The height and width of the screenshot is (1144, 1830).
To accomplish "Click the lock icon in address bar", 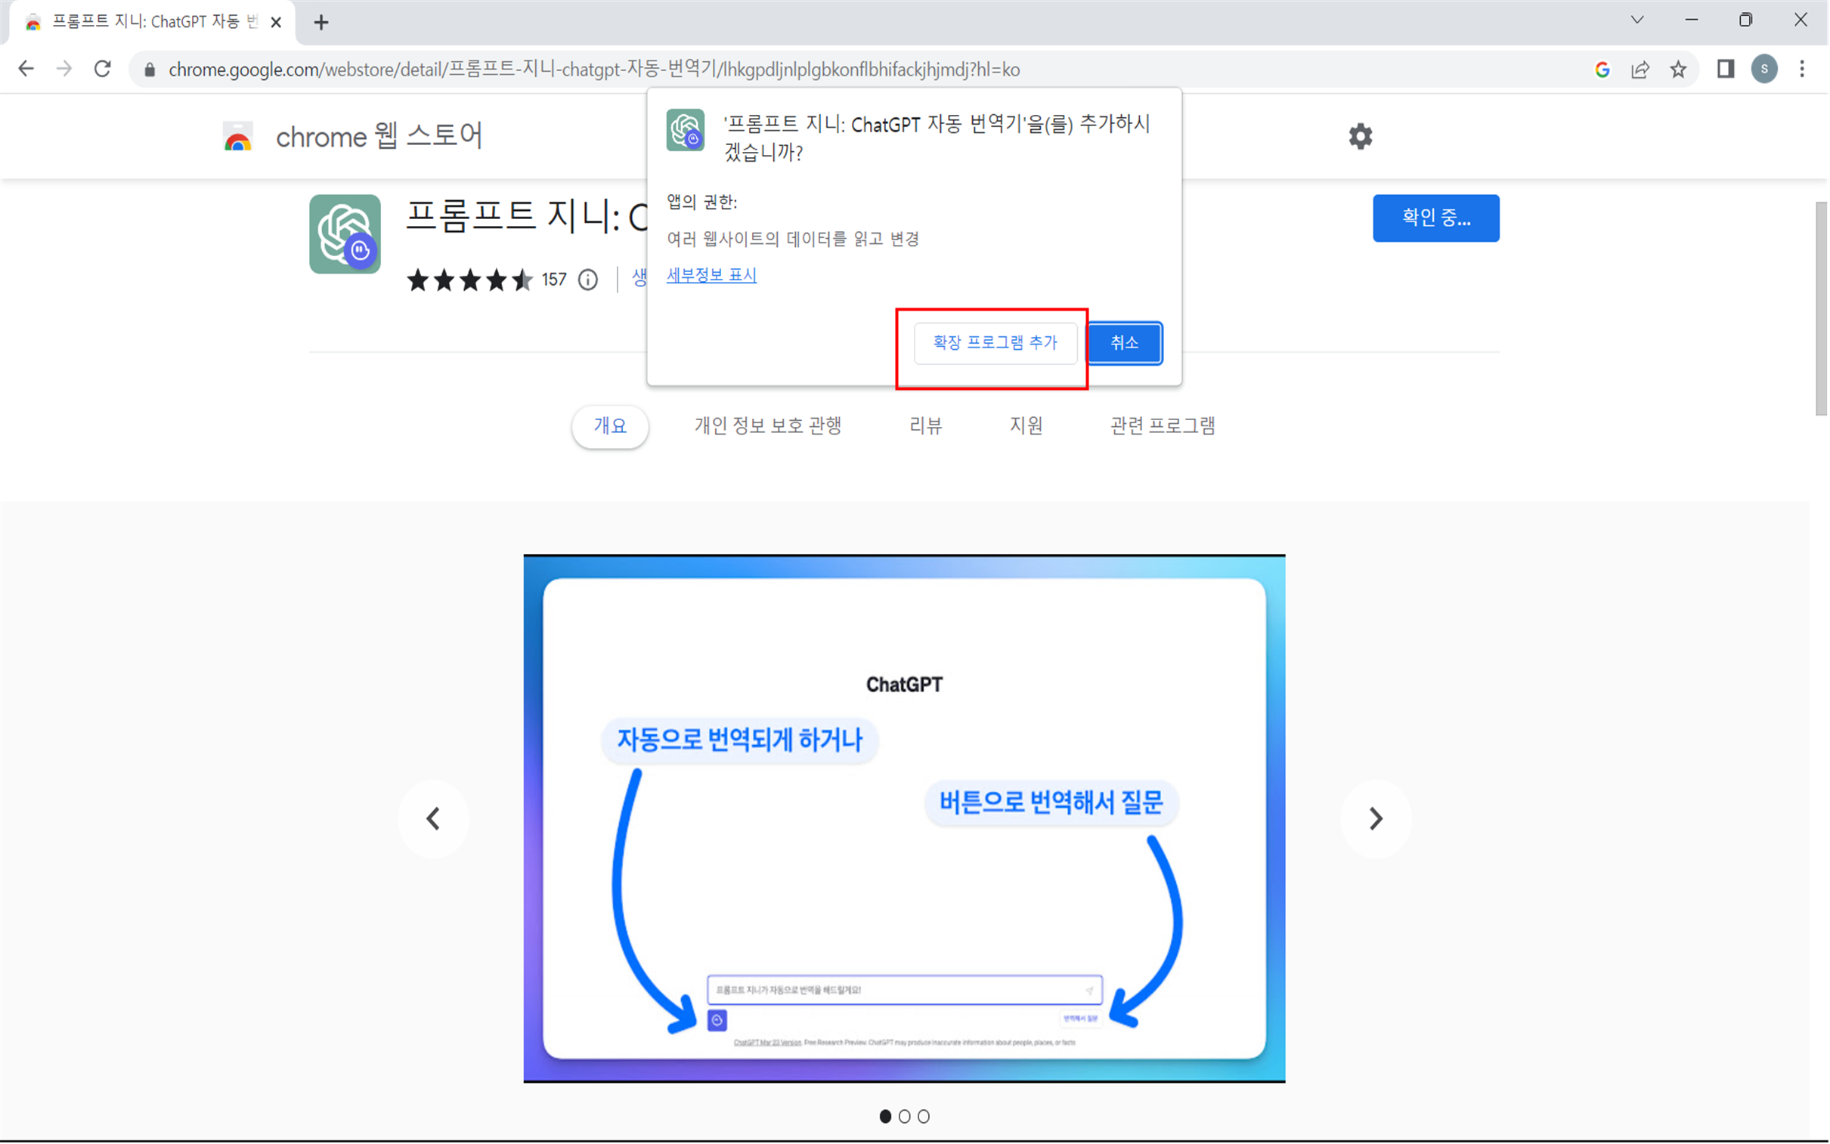I will [150, 70].
